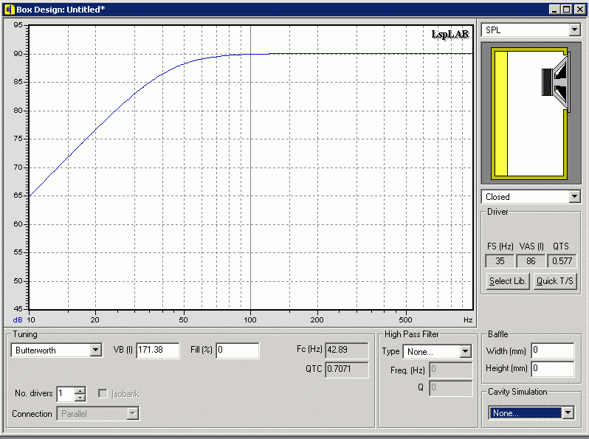Screen dimensions: 589x439
Task: Click the Select Lib. button
Action: tap(508, 281)
